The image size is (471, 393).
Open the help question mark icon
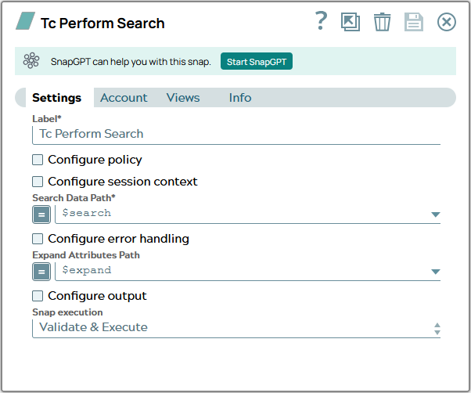point(321,21)
